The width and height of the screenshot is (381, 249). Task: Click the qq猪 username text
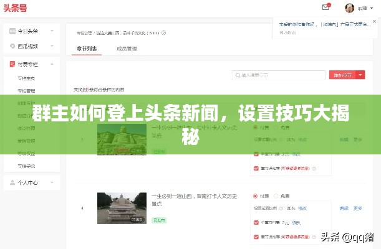click(362, 8)
